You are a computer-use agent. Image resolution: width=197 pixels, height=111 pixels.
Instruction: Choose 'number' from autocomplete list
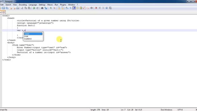pyautogui.click(x=33, y=39)
